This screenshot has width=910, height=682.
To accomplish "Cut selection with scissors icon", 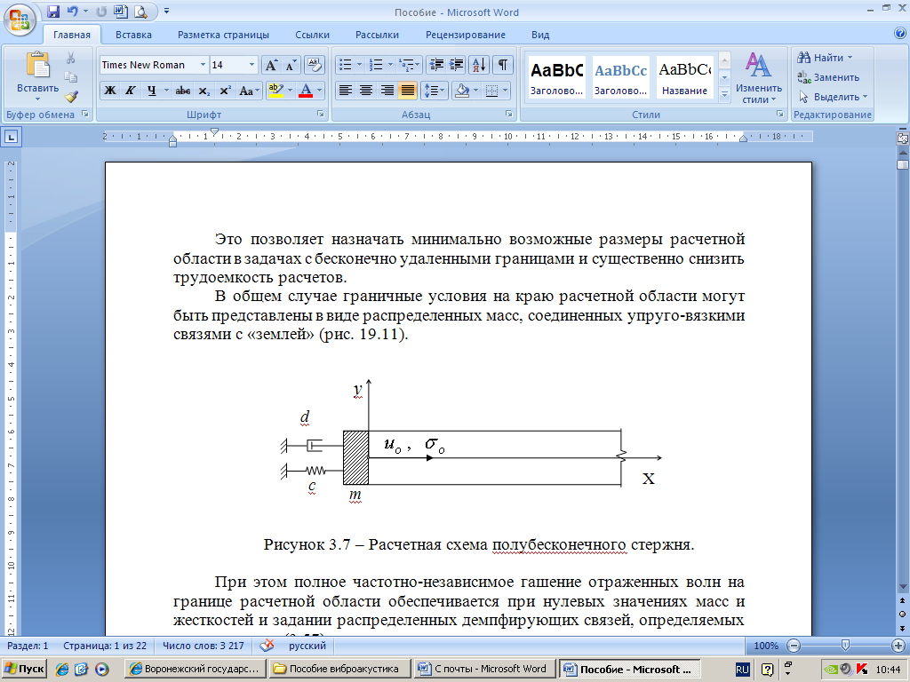I will pos(71,58).
